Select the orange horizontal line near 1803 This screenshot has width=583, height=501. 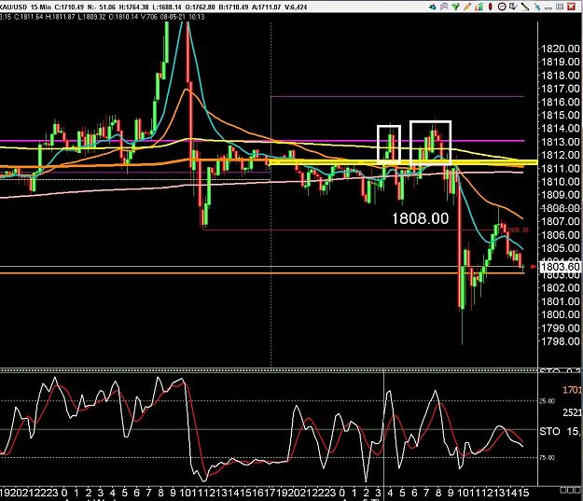260,273
